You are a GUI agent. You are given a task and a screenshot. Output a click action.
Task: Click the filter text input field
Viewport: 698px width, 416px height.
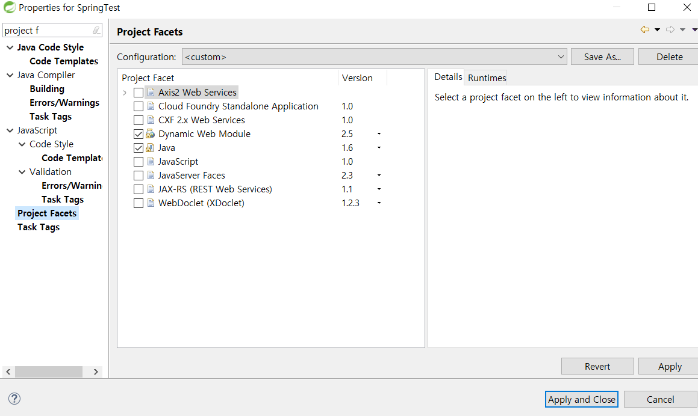point(47,30)
